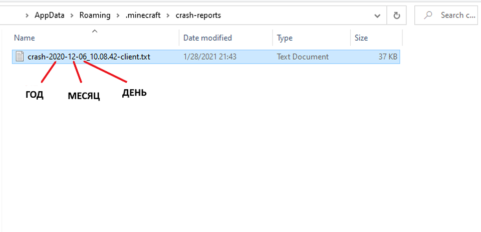Expand chevron before crash-reports breadcrumb
Image resolution: width=481 pixels, height=232 pixels.
coord(168,16)
